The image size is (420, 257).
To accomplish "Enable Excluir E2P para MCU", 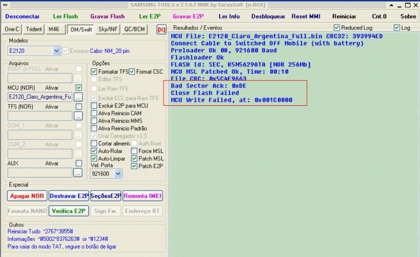I will pyautogui.click(x=94, y=106).
